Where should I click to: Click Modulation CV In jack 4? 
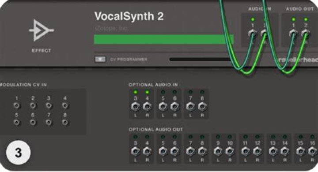click(65, 105)
